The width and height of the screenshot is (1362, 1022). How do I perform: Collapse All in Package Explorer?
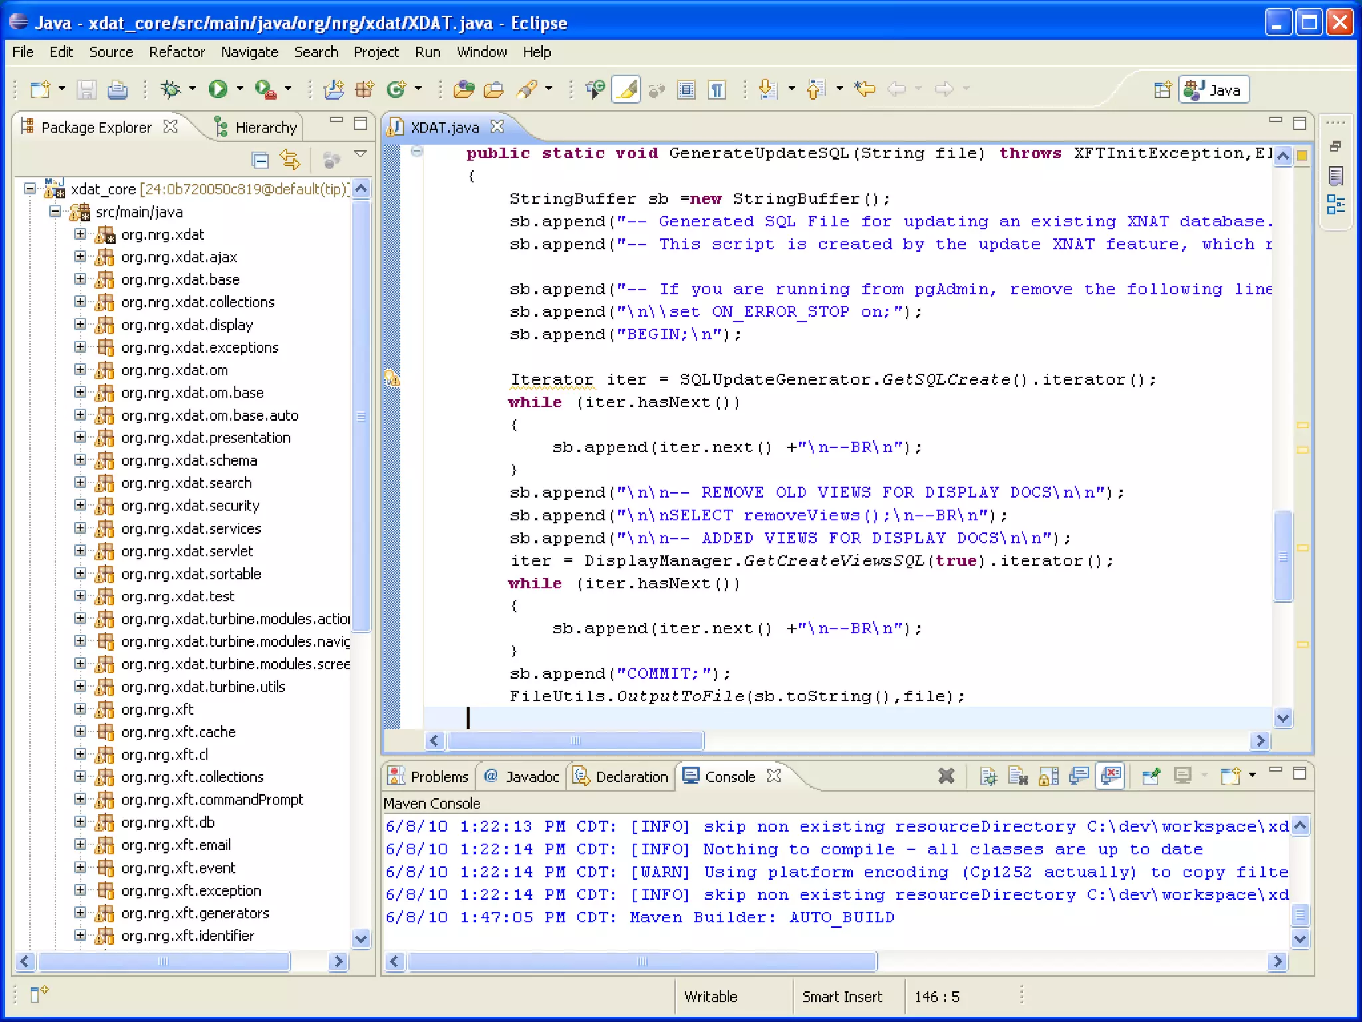click(260, 160)
